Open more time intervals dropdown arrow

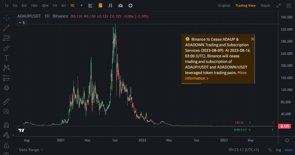click(82, 6)
